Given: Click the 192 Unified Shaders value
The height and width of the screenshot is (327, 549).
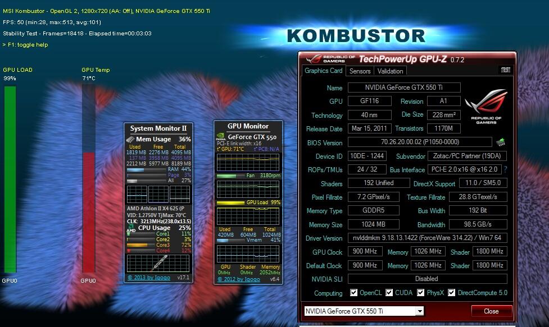Looking at the screenshot, I should (379, 183).
